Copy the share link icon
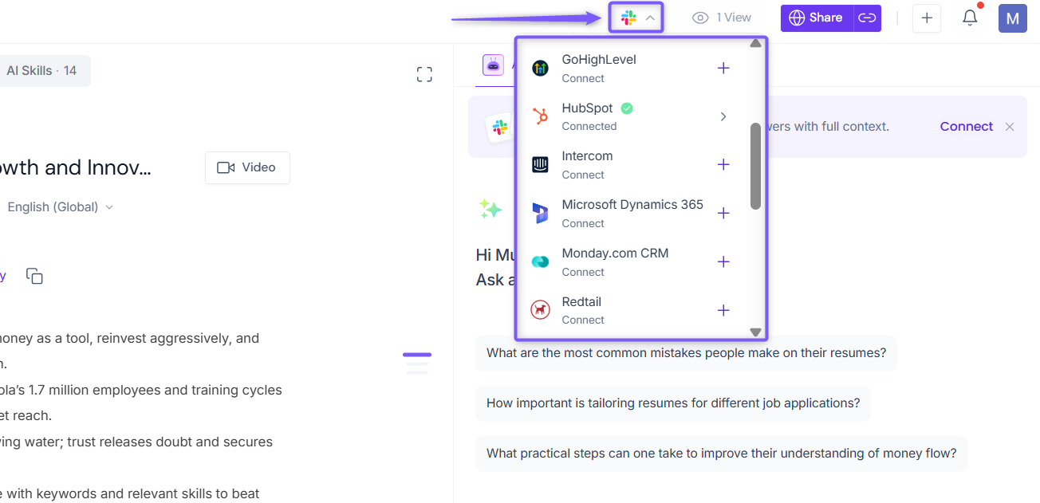The image size is (1040, 503). [x=867, y=18]
